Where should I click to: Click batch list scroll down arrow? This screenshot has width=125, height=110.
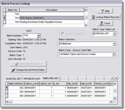click(86, 25)
